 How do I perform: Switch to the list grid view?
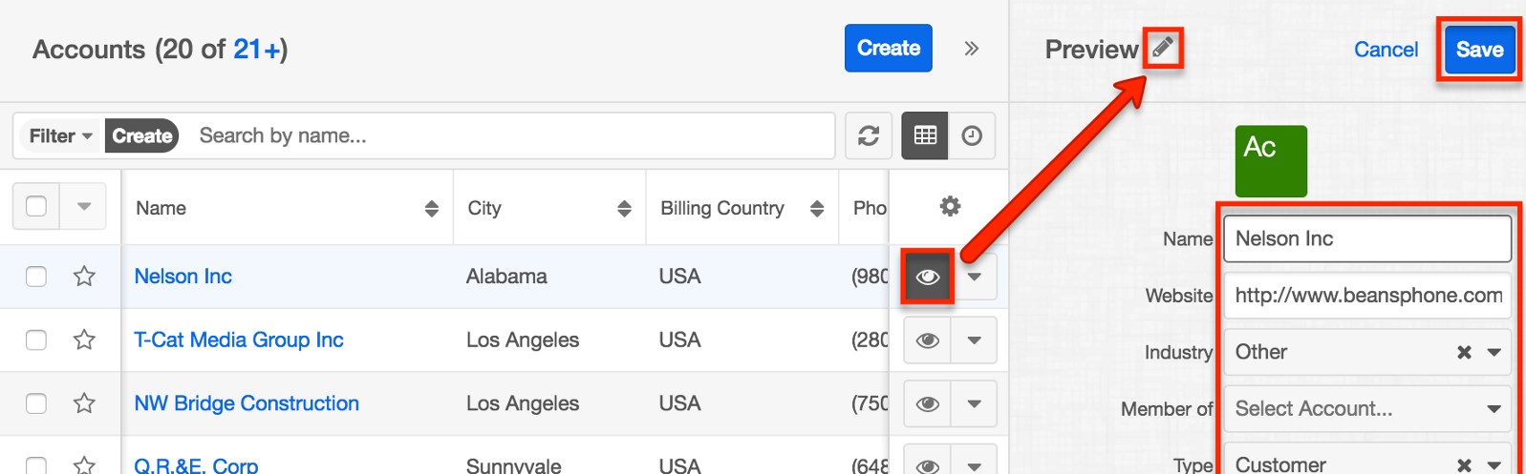(925, 135)
